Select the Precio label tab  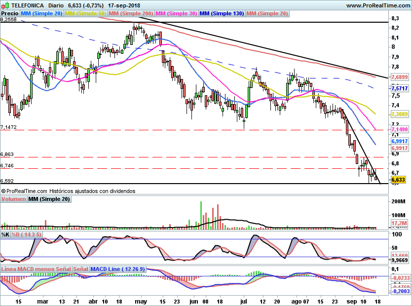[10, 13]
